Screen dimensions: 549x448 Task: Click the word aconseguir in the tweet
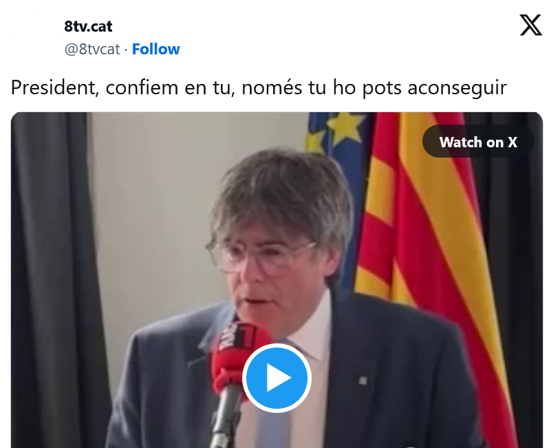tap(457, 87)
